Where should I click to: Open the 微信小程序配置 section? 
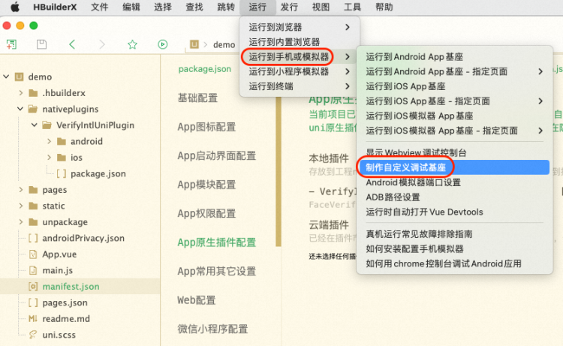pos(212,329)
